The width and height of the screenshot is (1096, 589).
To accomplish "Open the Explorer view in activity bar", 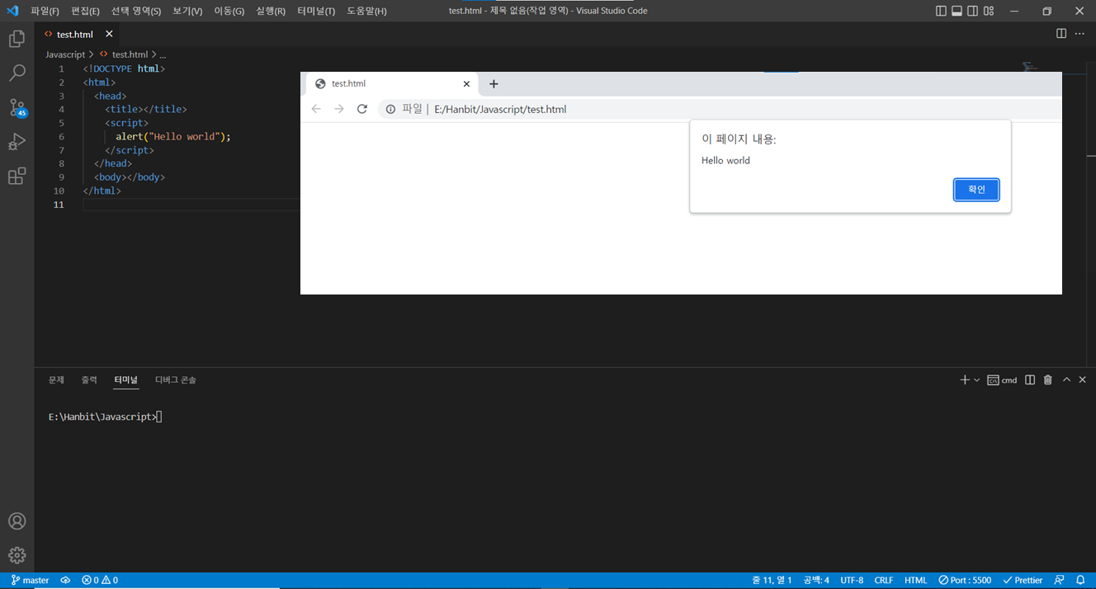I will (17, 39).
